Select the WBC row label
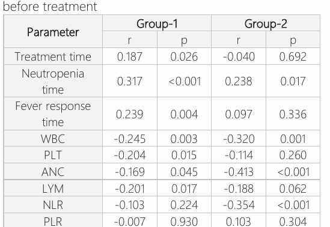This screenshot has height=227, width=330. (x=53, y=139)
